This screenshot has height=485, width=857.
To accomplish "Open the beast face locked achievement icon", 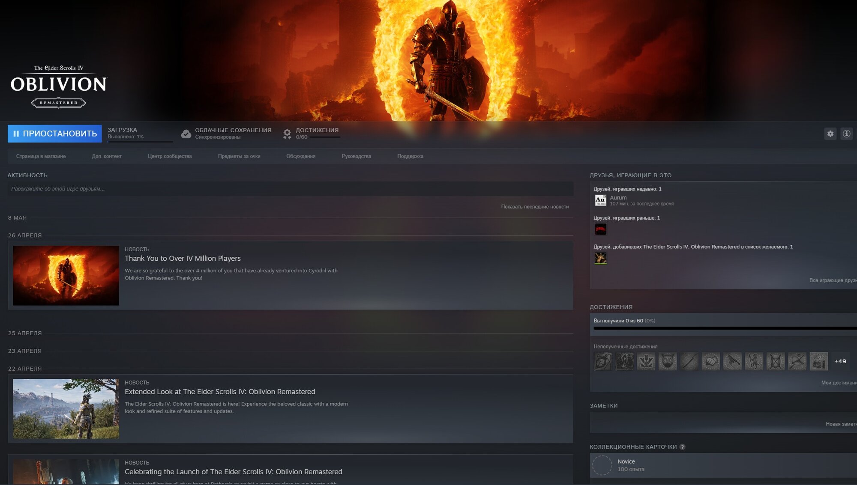I will coord(668,361).
